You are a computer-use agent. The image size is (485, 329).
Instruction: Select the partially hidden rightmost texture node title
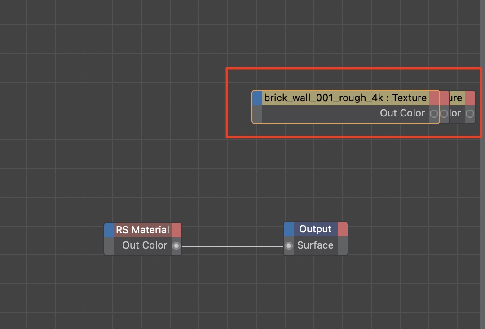tap(457, 98)
